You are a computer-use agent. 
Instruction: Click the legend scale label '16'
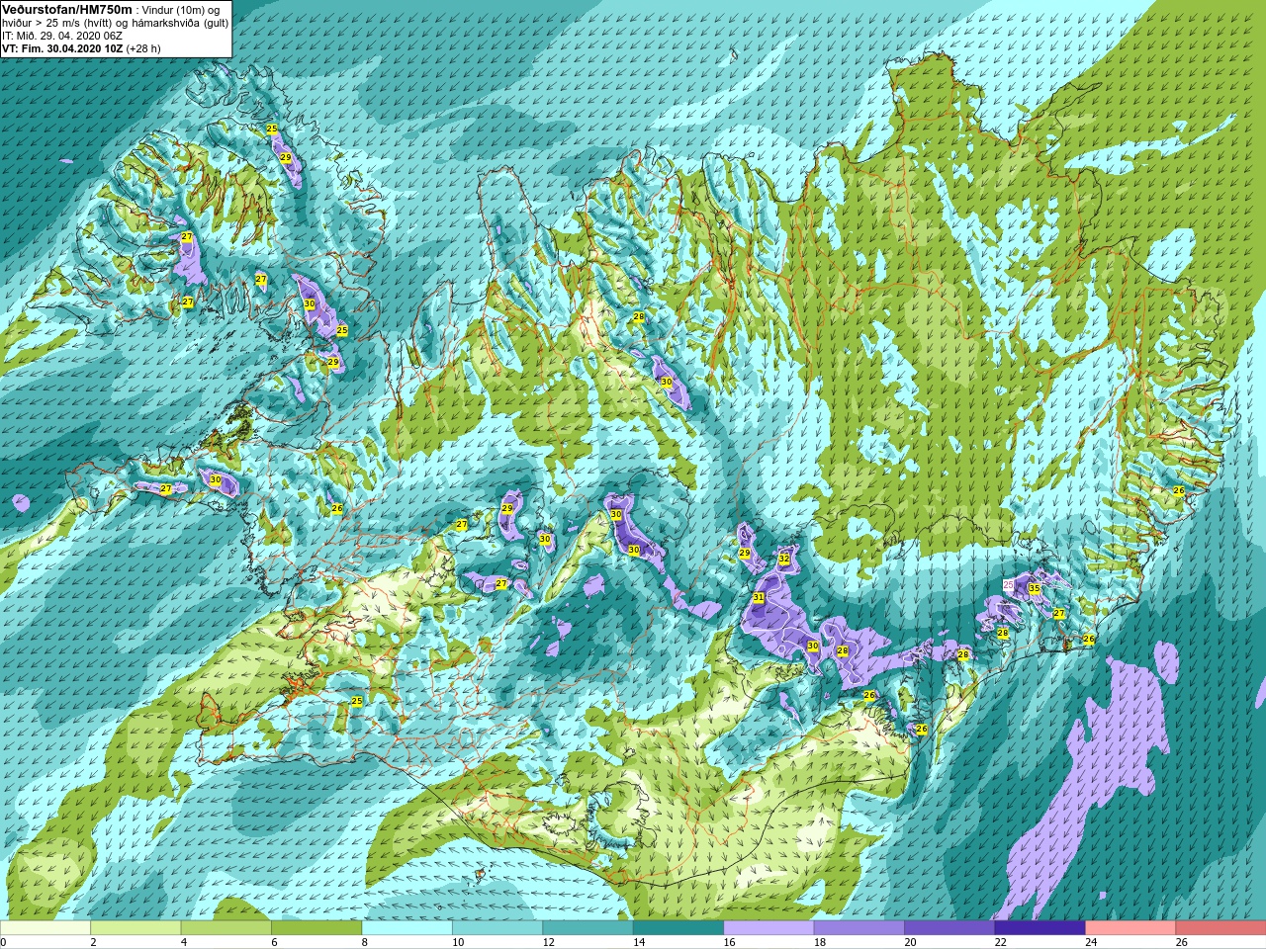[x=729, y=942]
